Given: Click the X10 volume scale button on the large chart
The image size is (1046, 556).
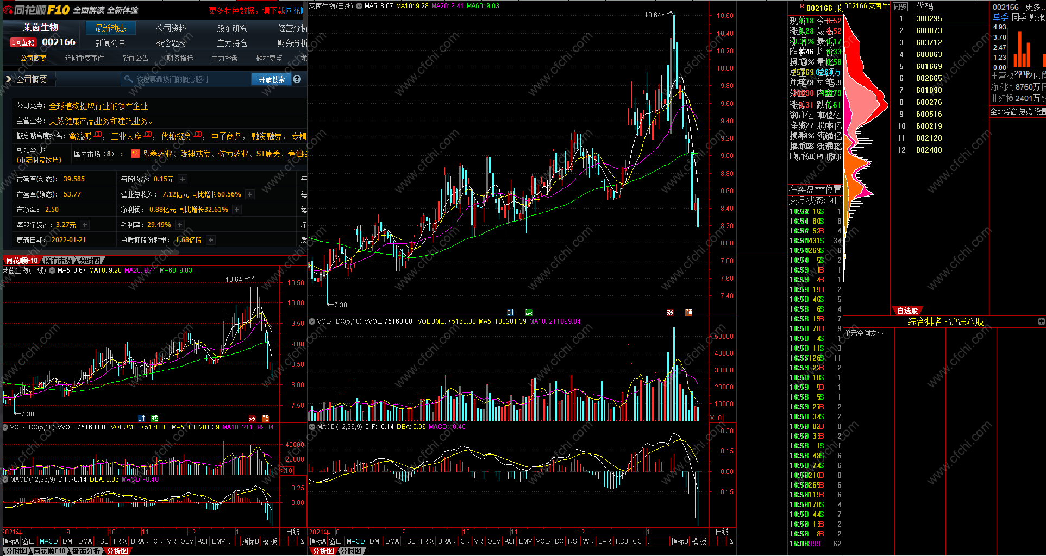Looking at the screenshot, I should click(x=716, y=418).
